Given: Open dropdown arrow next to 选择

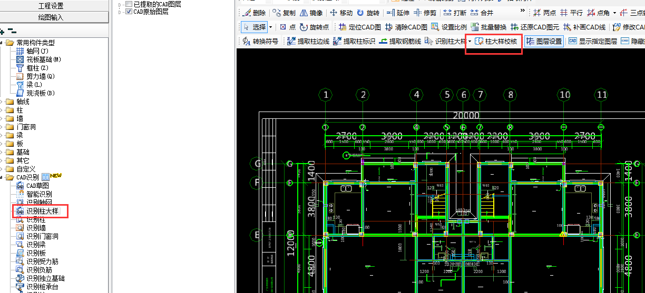Looking at the screenshot, I should 270,27.
